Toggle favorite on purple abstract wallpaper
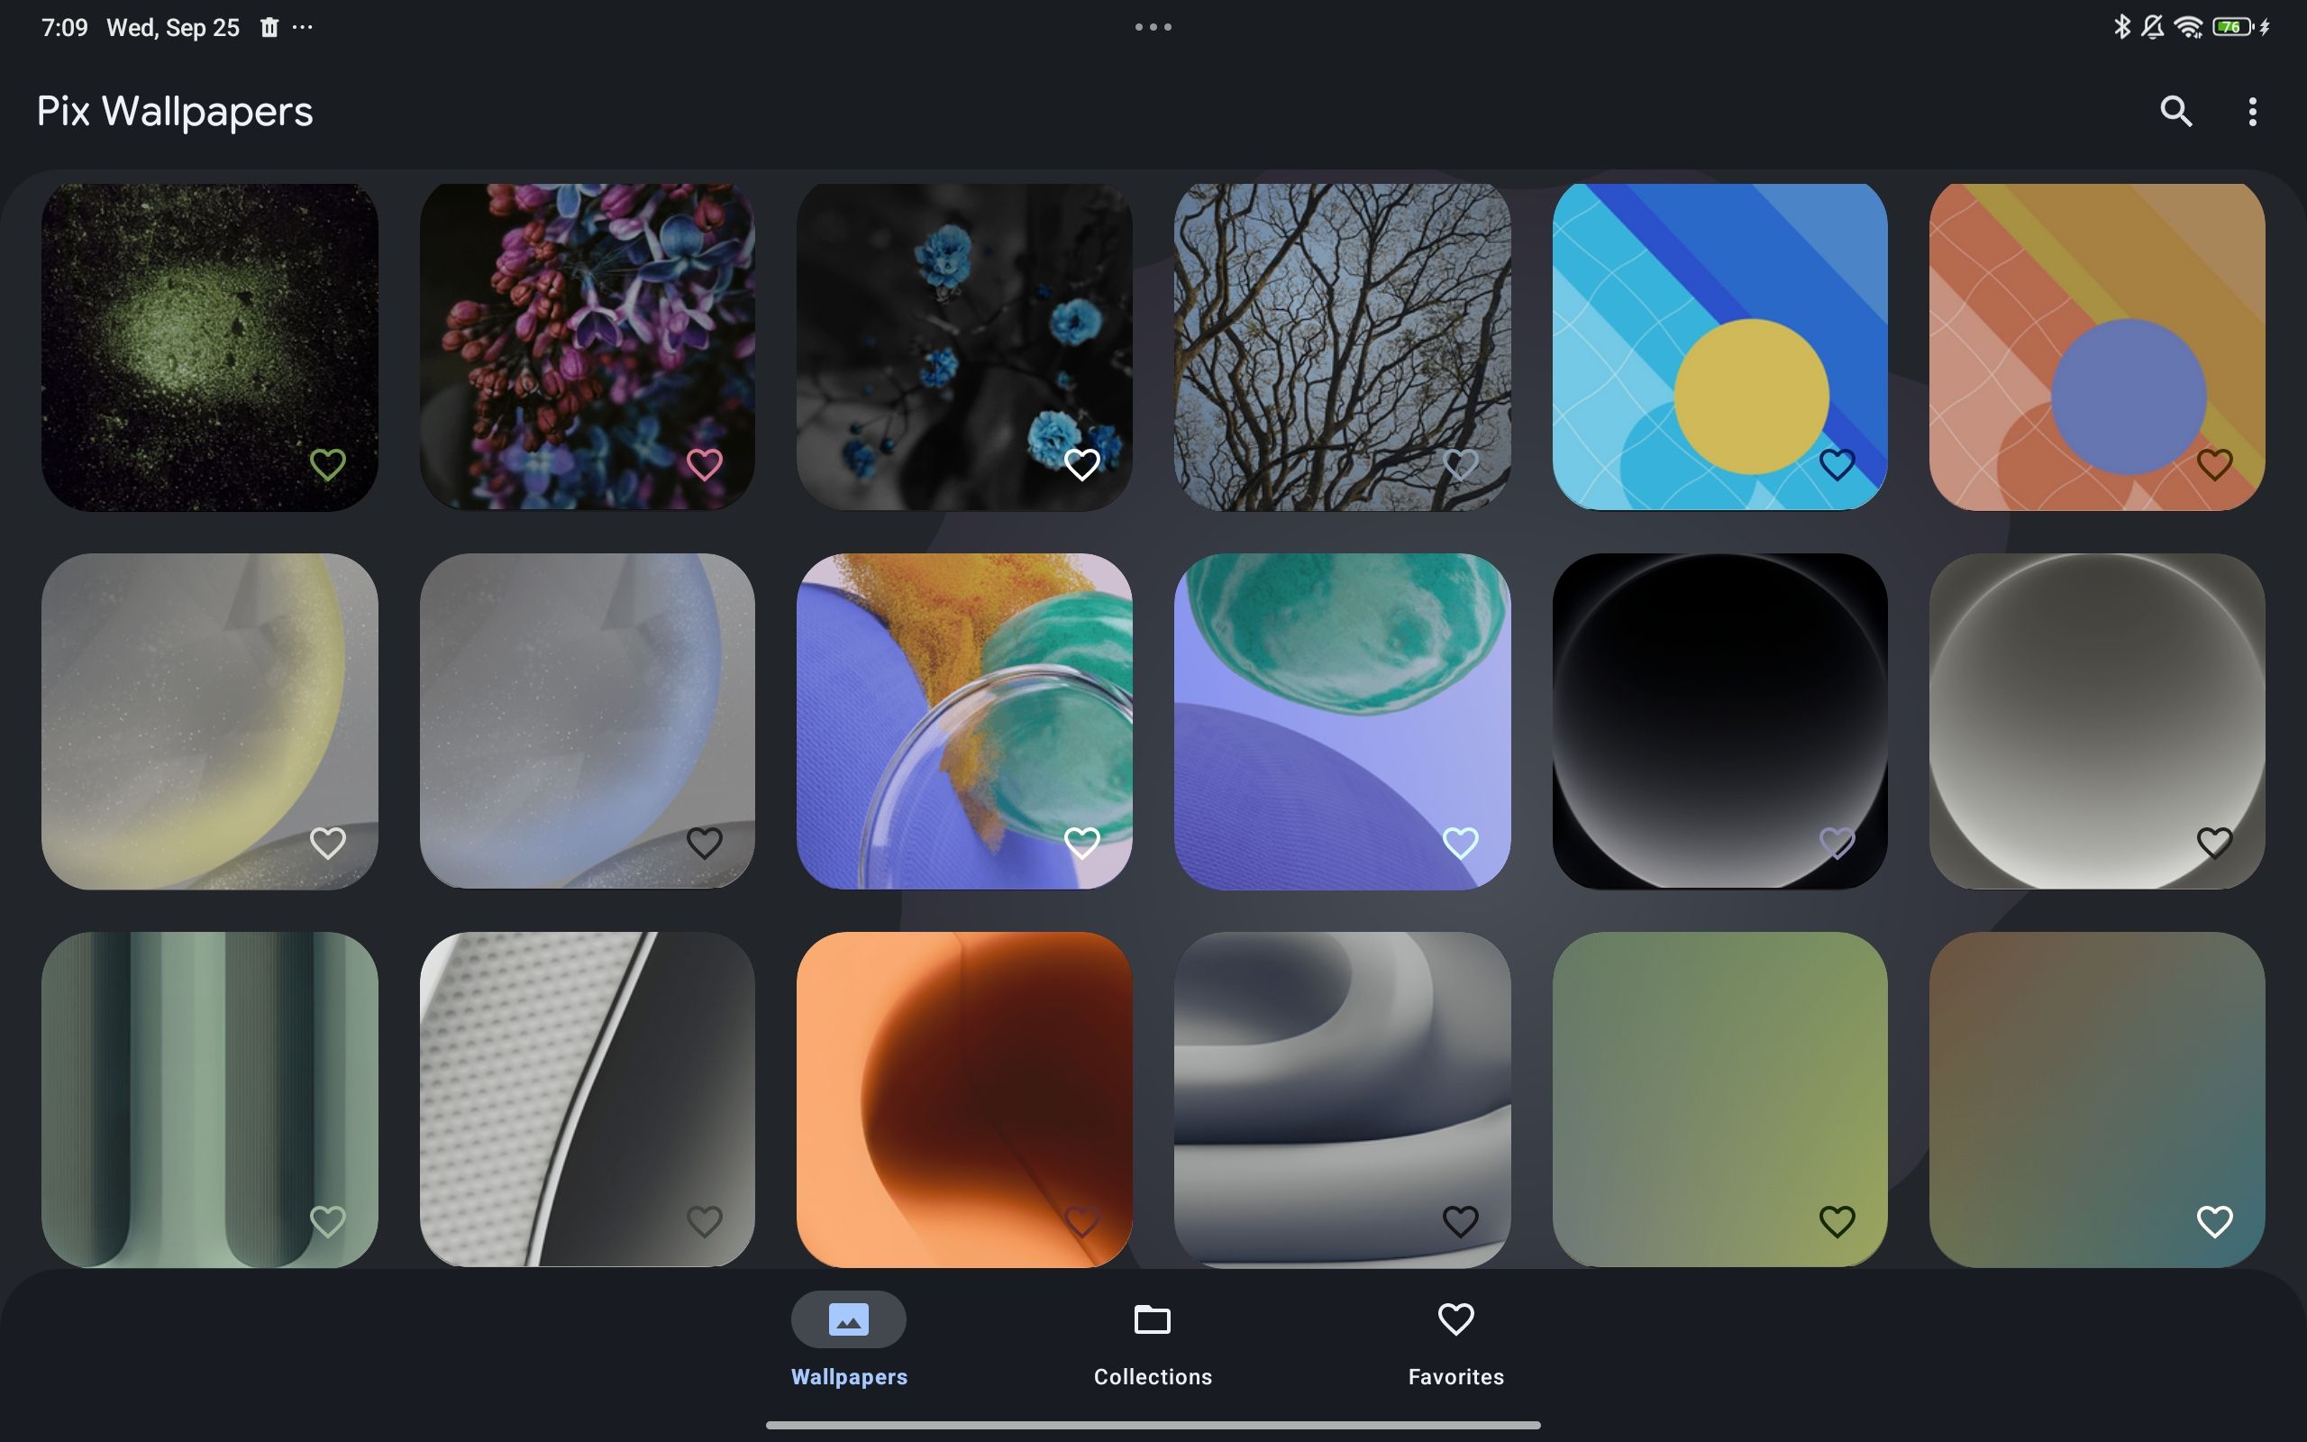 point(1460,843)
